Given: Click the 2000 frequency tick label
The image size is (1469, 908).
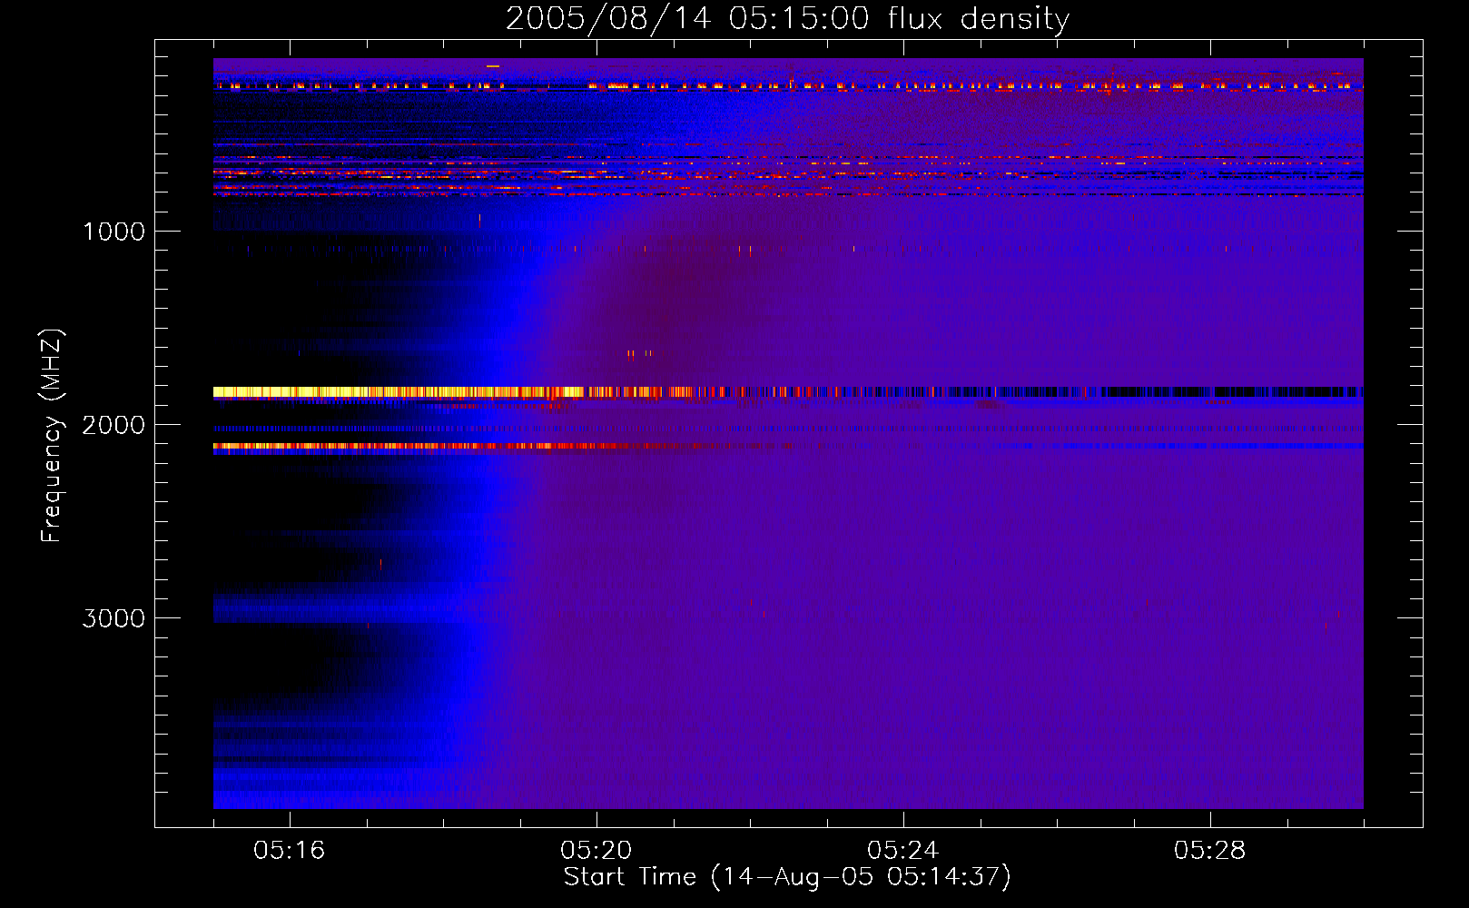Looking at the screenshot, I should point(113,425).
